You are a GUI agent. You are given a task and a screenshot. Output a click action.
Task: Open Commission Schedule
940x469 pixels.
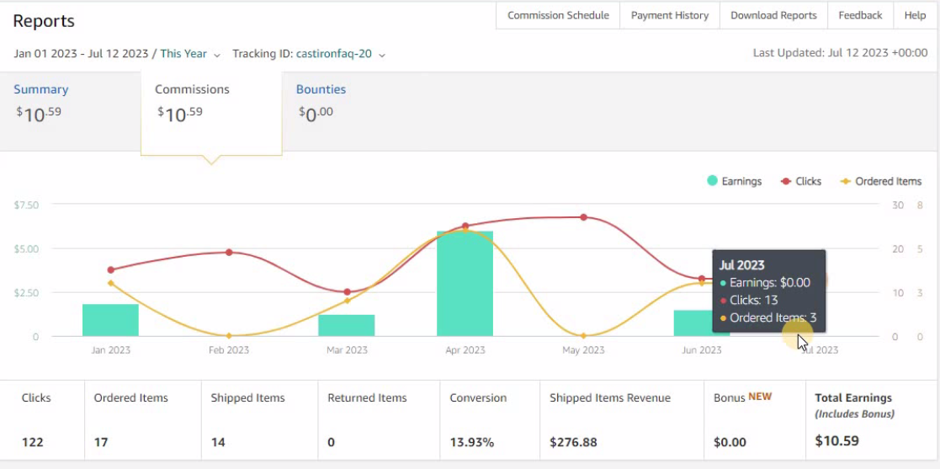pos(558,16)
